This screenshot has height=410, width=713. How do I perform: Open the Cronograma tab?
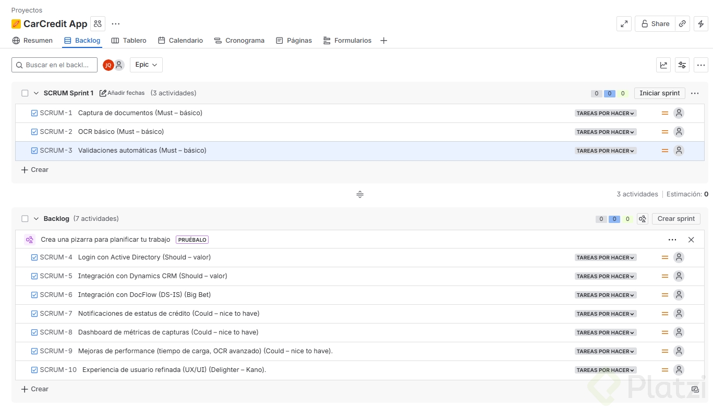[x=239, y=41]
